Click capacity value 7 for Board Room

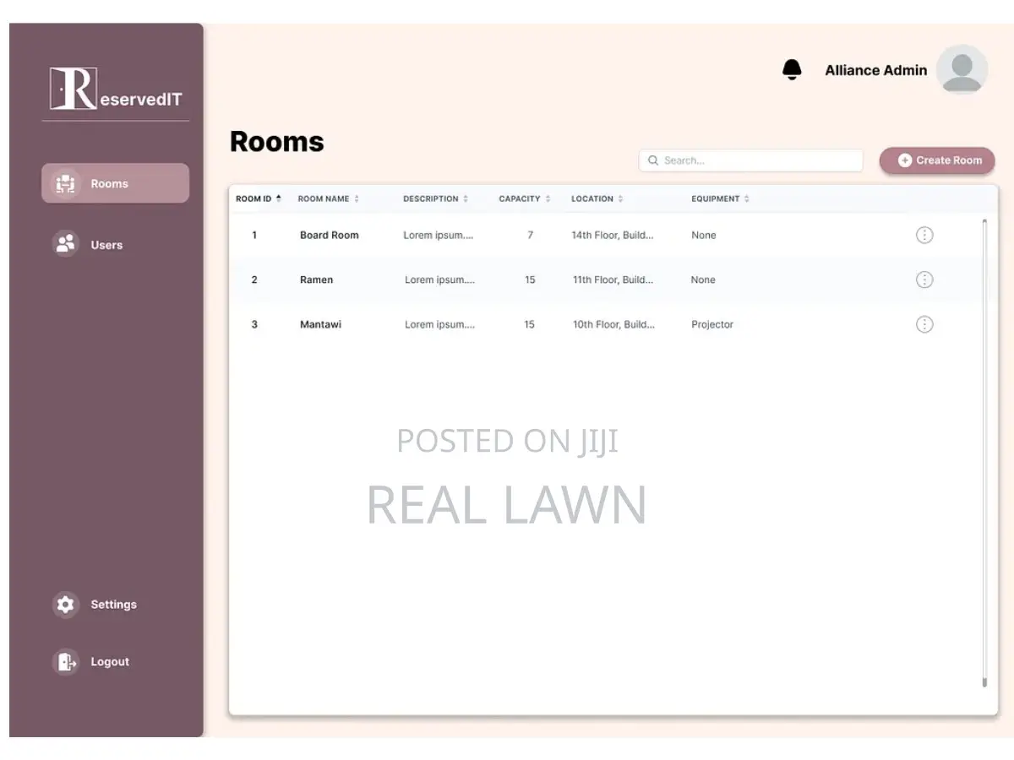(x=530, y=235)
